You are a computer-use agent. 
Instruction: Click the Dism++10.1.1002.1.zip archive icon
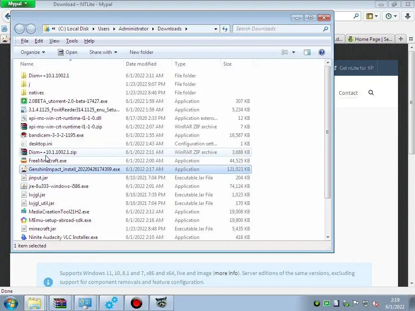pyautogui.click(x=24, y=152)
